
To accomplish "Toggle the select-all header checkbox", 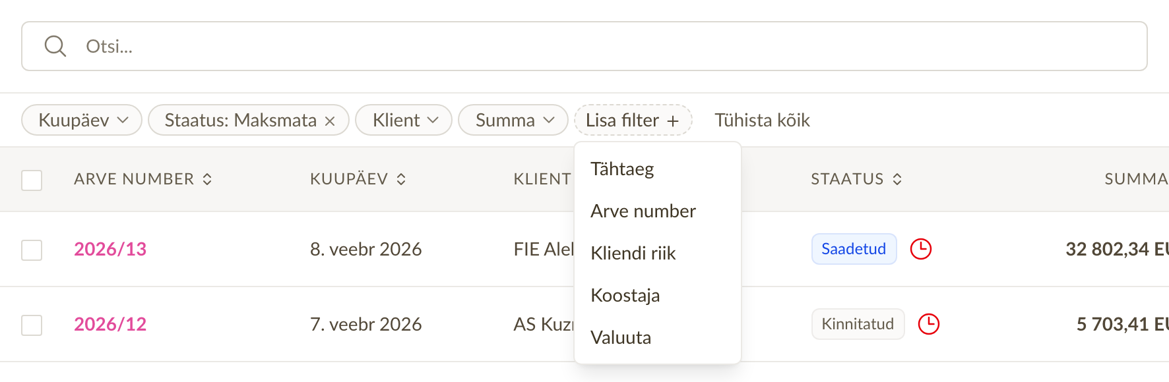I will pos(32,180).
